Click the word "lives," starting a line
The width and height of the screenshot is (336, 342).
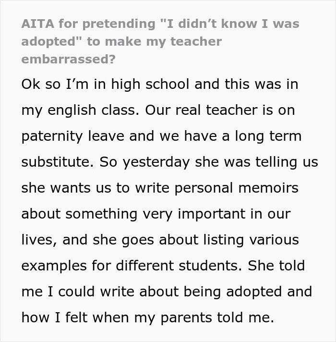pyautogui.click(x=38, y=240)
